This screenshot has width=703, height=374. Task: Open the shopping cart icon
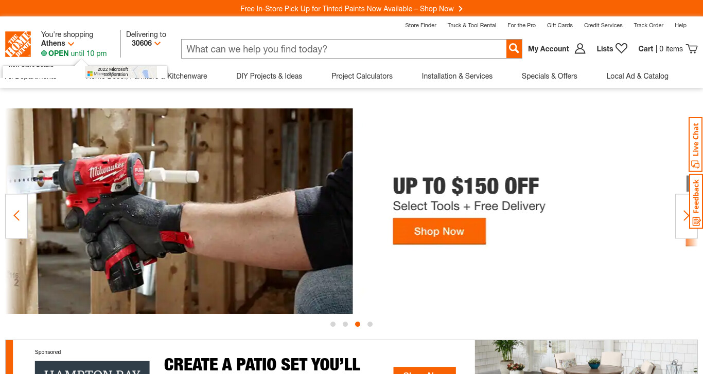(x=692, y=49)
